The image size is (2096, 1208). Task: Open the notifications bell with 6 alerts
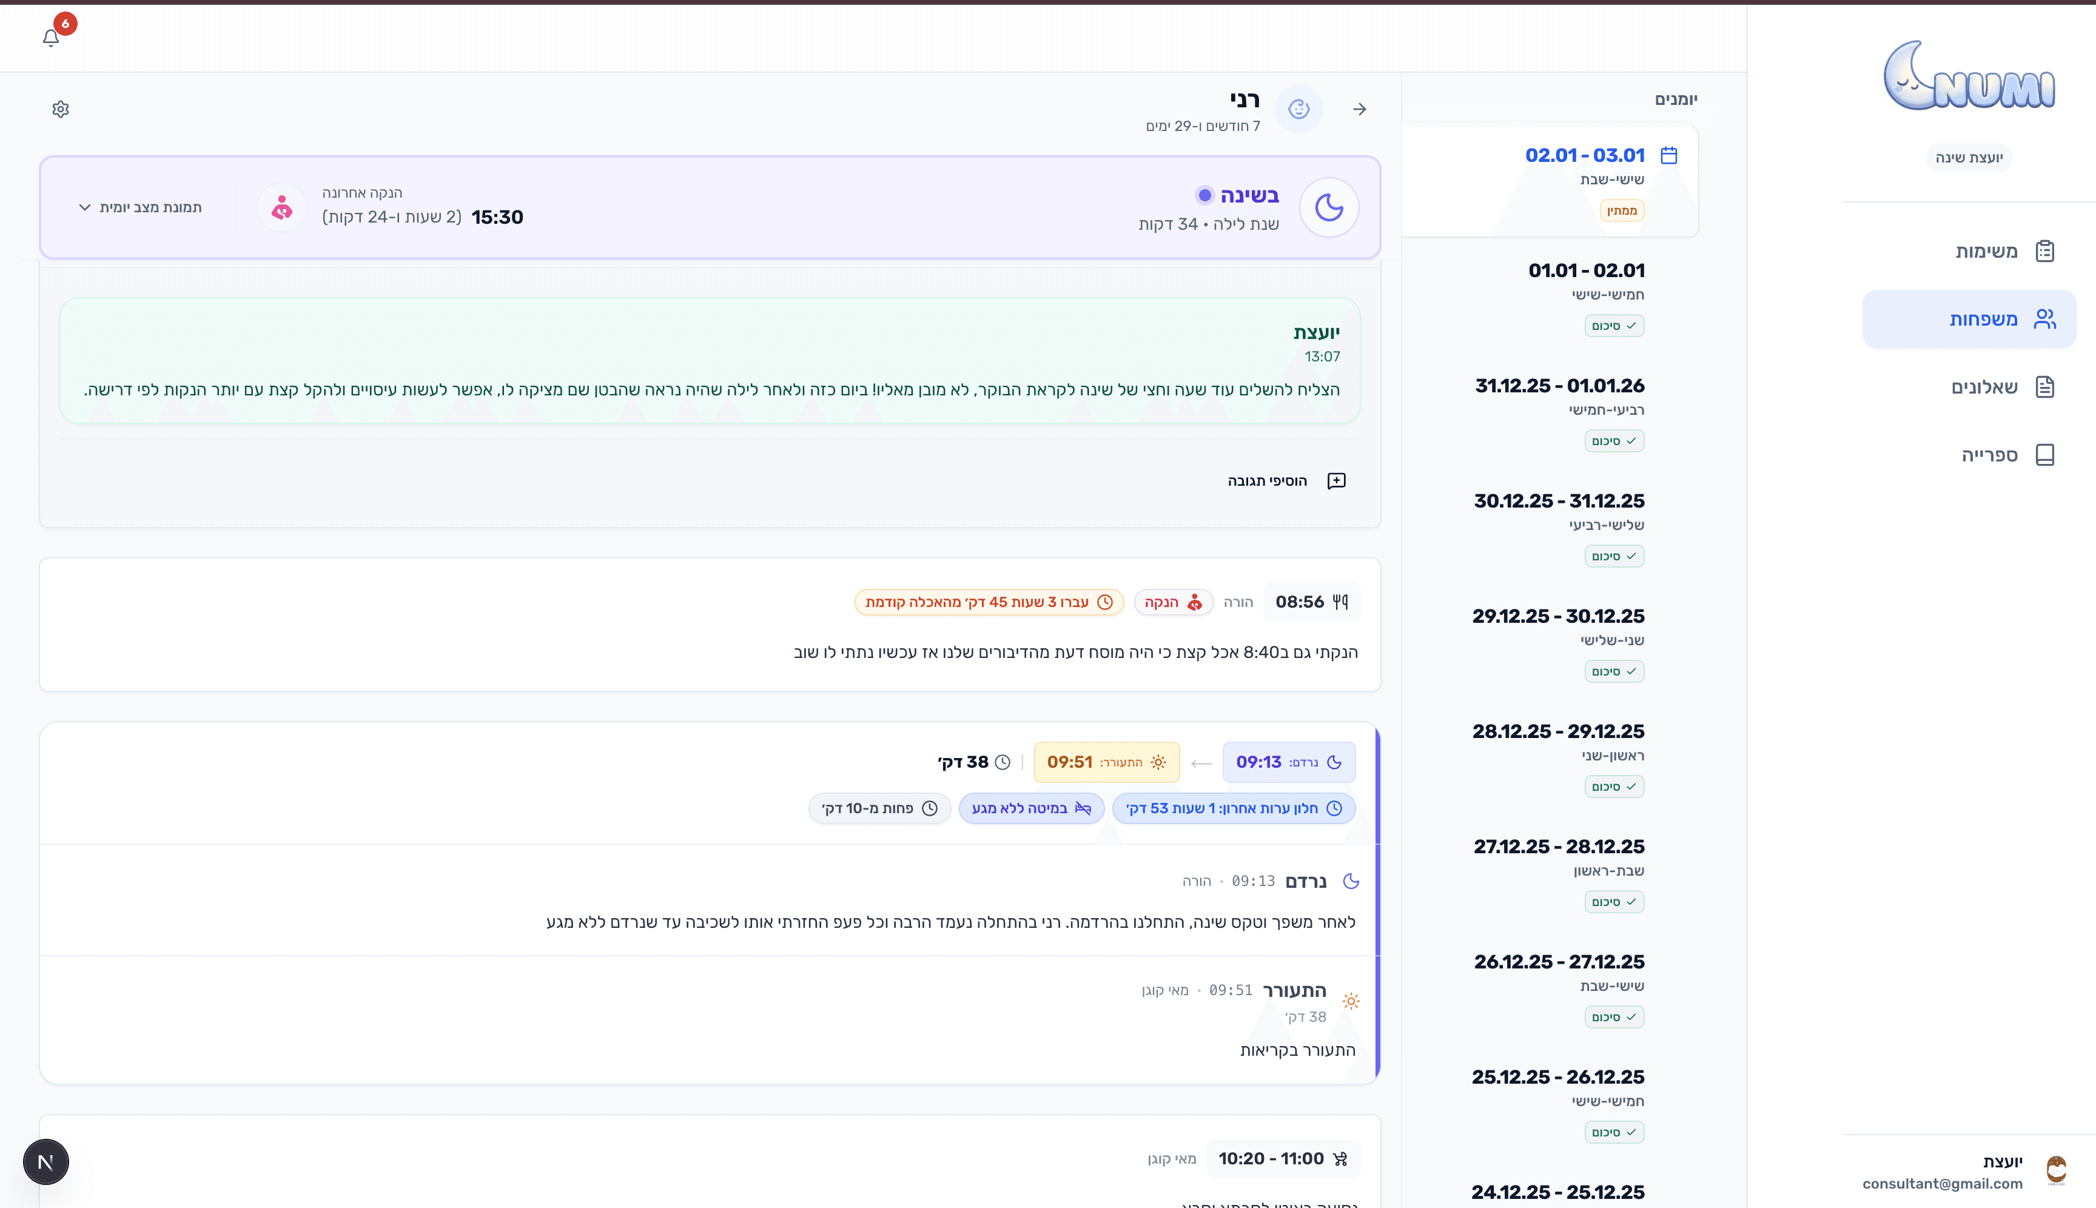(x=52, y=38)
